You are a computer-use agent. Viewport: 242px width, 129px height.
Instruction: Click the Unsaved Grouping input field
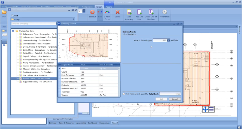tap(34, 24)
